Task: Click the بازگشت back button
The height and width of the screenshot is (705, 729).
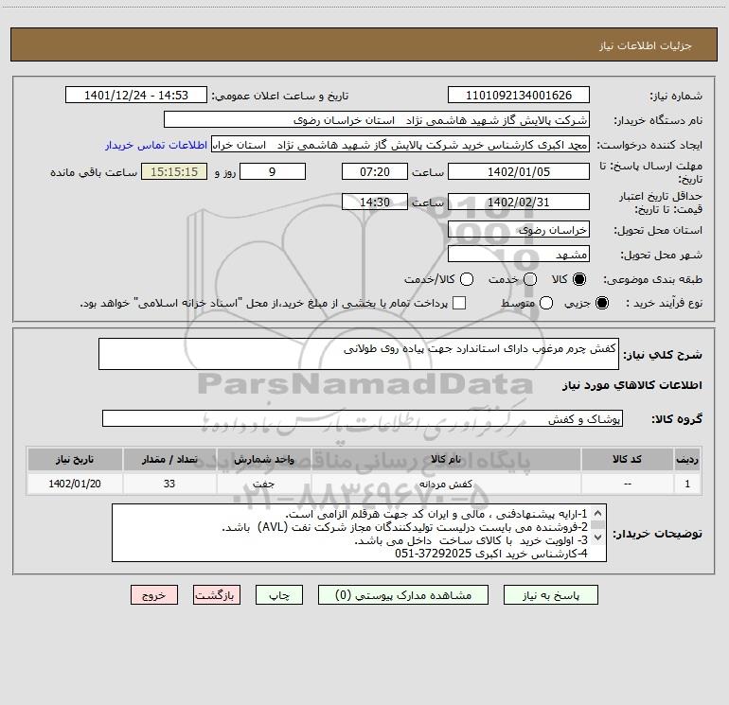Action: coord(217,595)
